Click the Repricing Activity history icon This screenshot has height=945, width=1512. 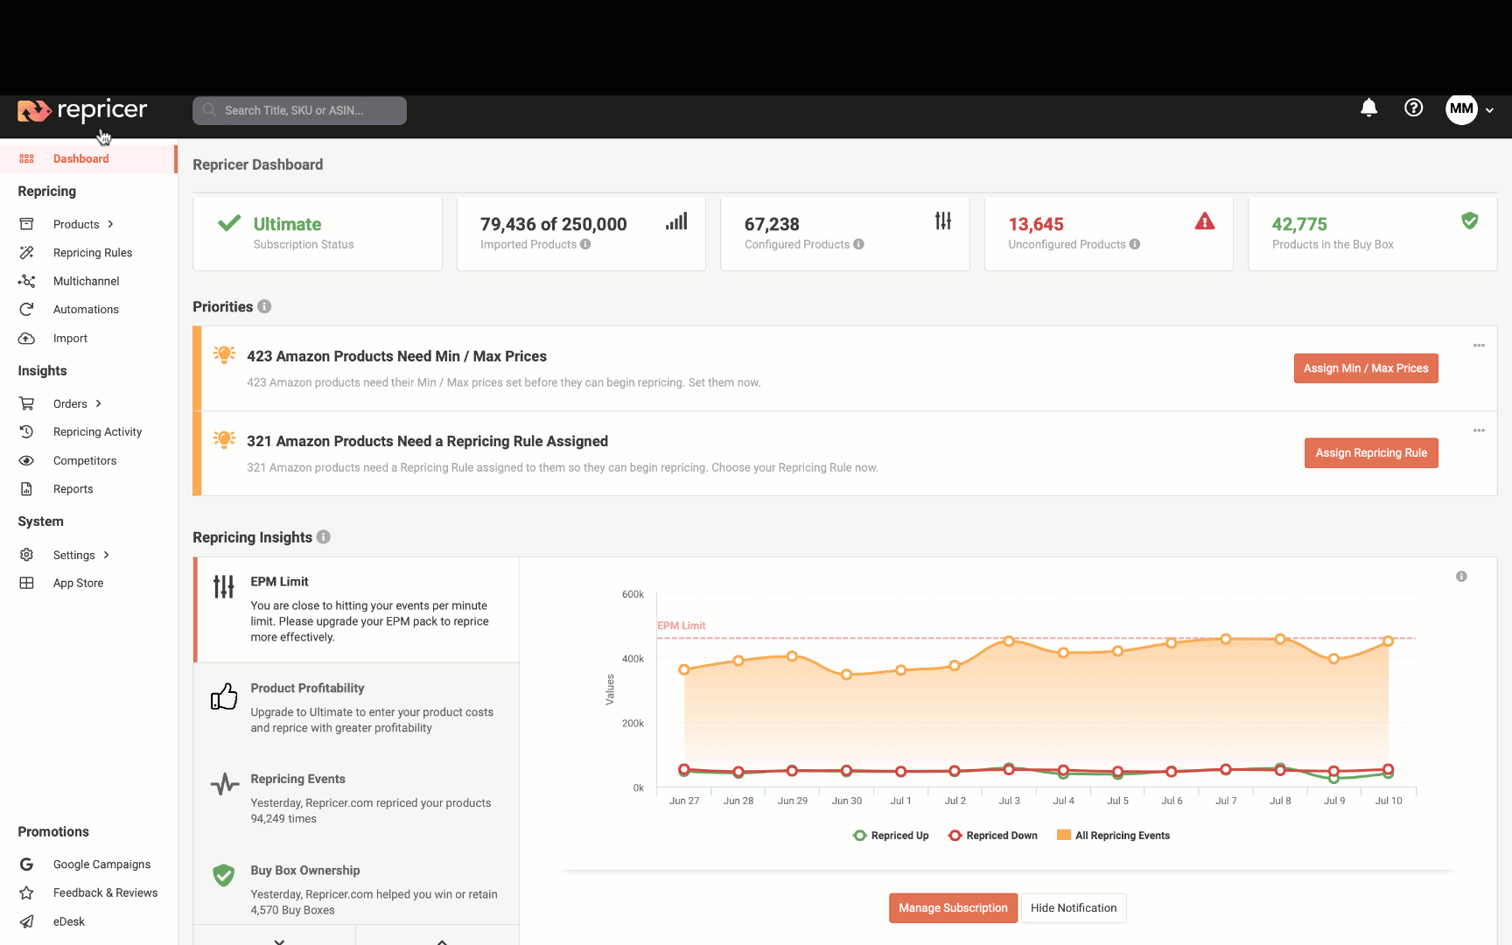pyautogui.click(x=26, y=432)
